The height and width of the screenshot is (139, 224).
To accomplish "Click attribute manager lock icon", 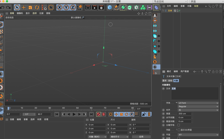I will tap(213, 72).
